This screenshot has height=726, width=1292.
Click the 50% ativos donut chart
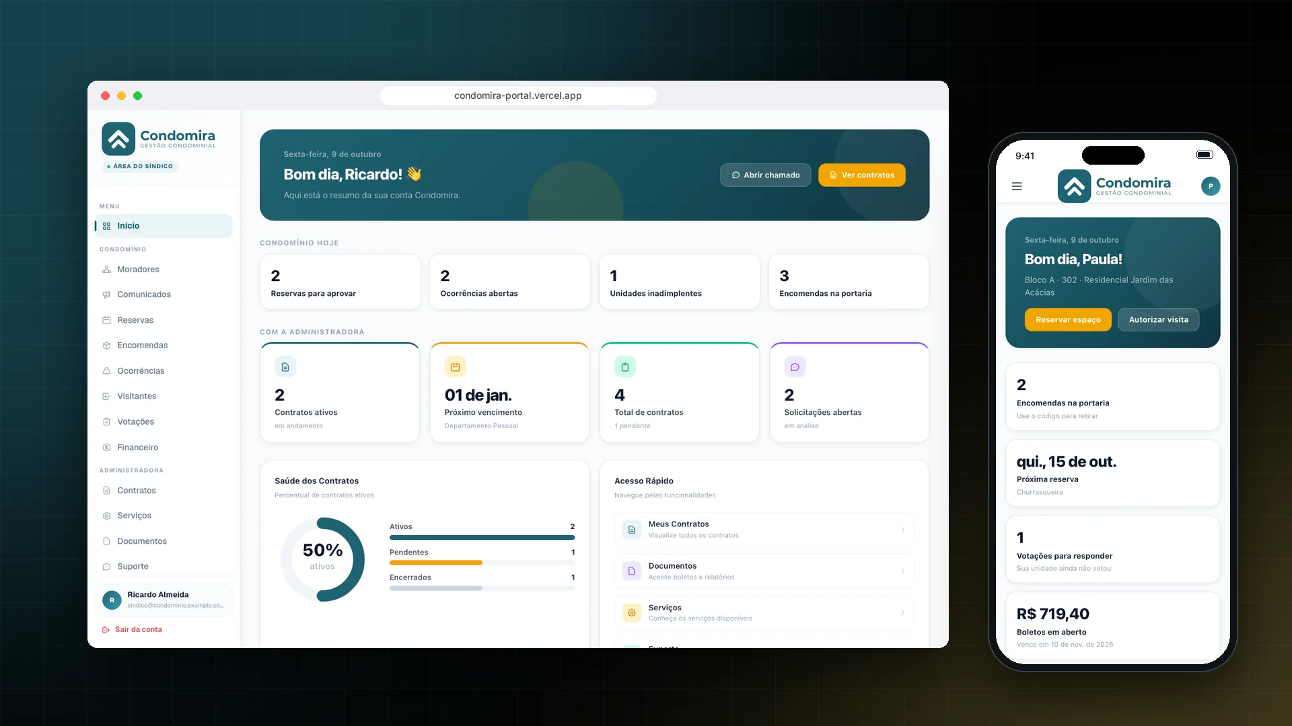point(322,559)
